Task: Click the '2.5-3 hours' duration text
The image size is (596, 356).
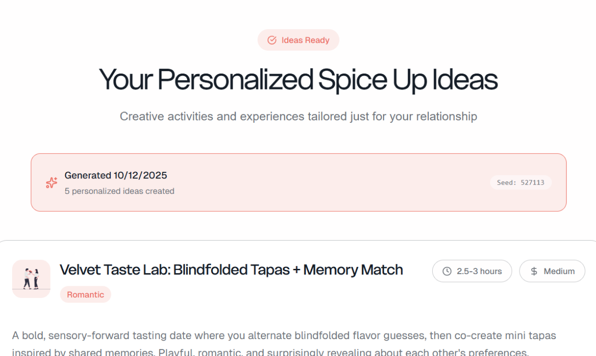Action: pos(479,271)
